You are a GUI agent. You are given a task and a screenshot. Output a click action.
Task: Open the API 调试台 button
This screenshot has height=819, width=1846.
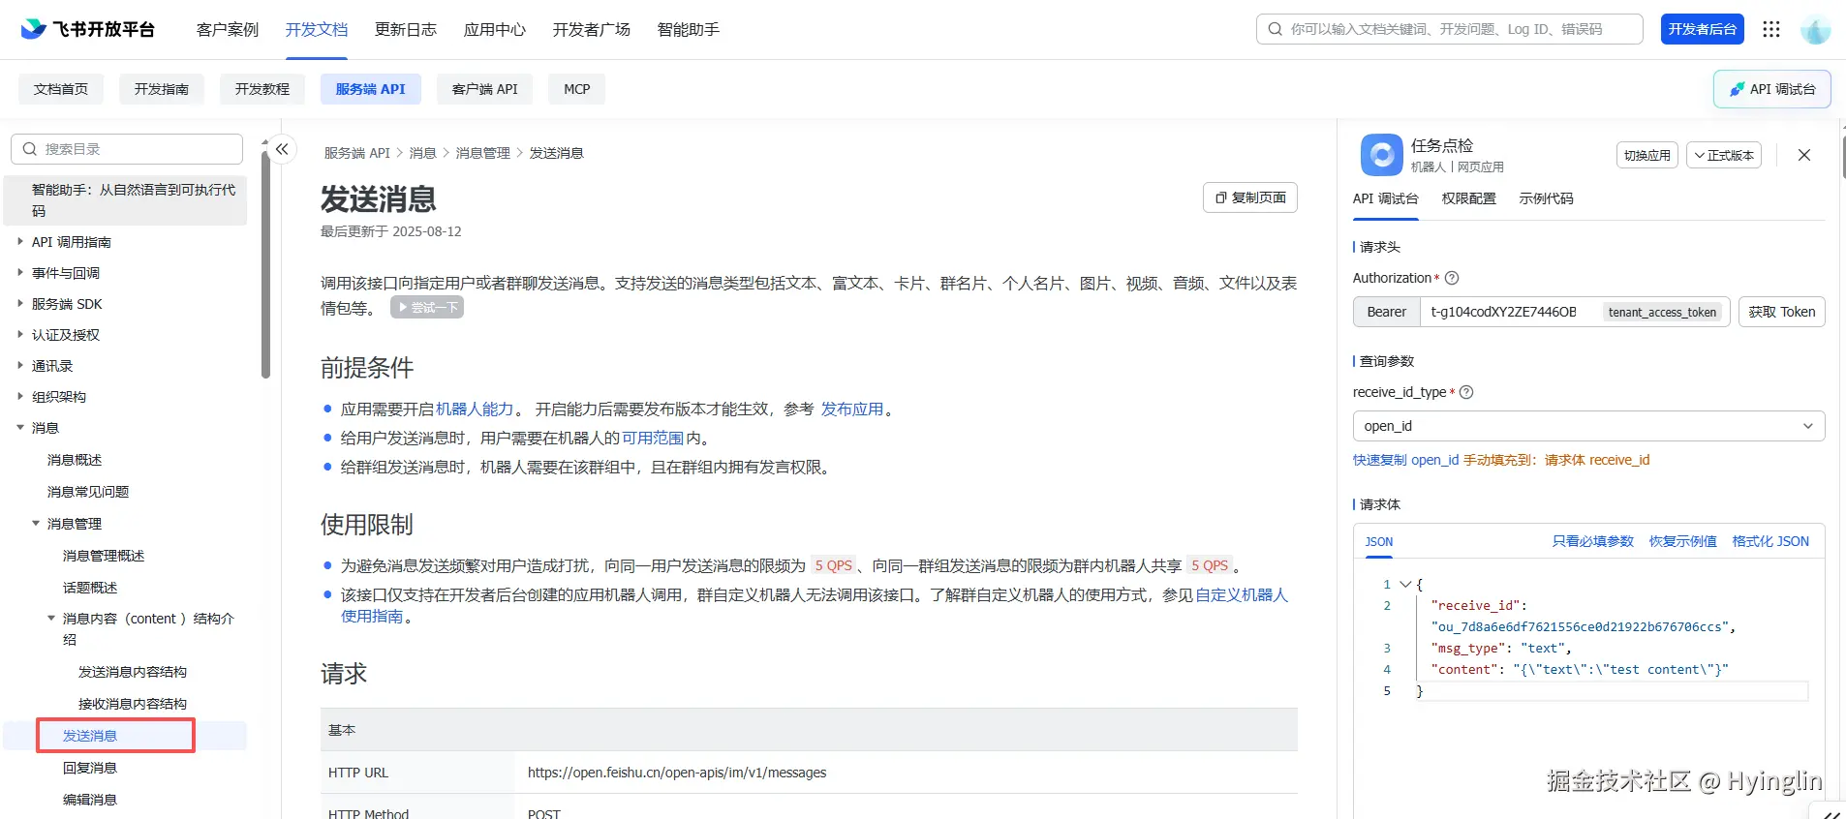point(1772,89)
